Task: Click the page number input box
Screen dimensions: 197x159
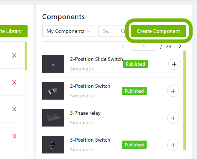Action: (x=143, y=46)
